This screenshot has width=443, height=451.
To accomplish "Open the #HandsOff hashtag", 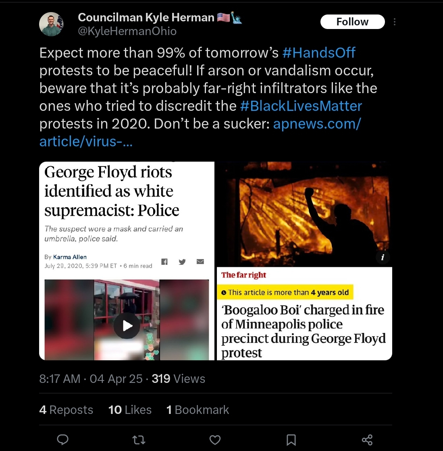I will coord(319,52).
